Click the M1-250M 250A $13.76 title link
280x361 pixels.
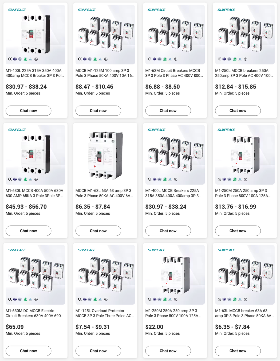[x=243, y=193]
